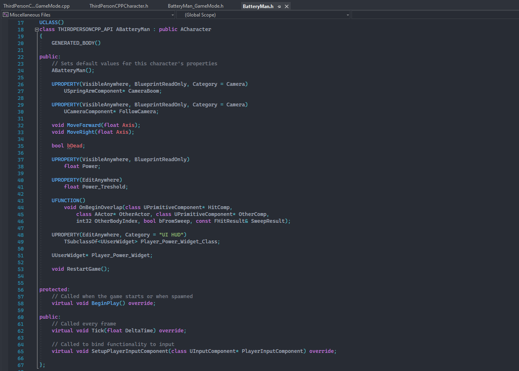Click the bFromSweep parameter name
This screenshot has height=371, width=519.
(x=174, y=221)
